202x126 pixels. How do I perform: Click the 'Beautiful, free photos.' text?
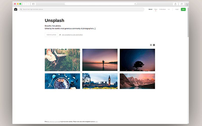coord(53,26)
